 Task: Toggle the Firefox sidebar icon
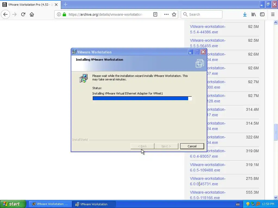click(262, 14)
